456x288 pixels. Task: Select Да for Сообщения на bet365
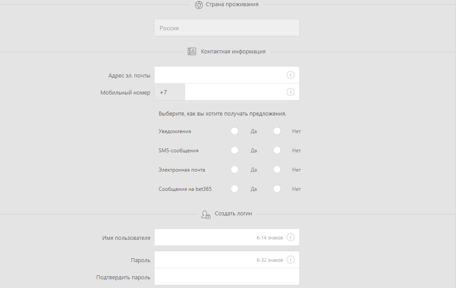(235, 189)
